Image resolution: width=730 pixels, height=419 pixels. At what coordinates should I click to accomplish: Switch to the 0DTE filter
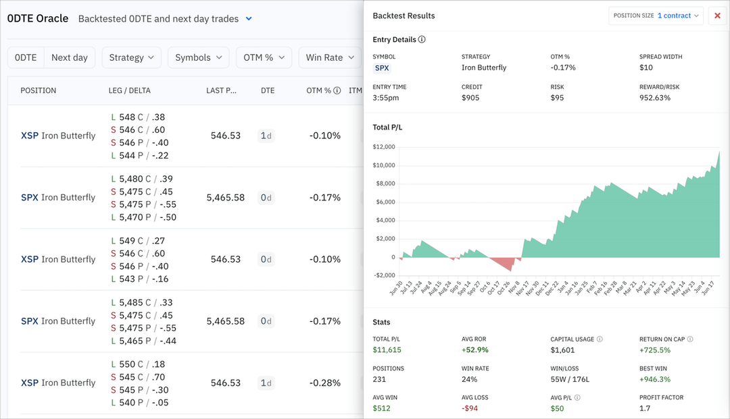pyautogui.click(x=26, y=57)
